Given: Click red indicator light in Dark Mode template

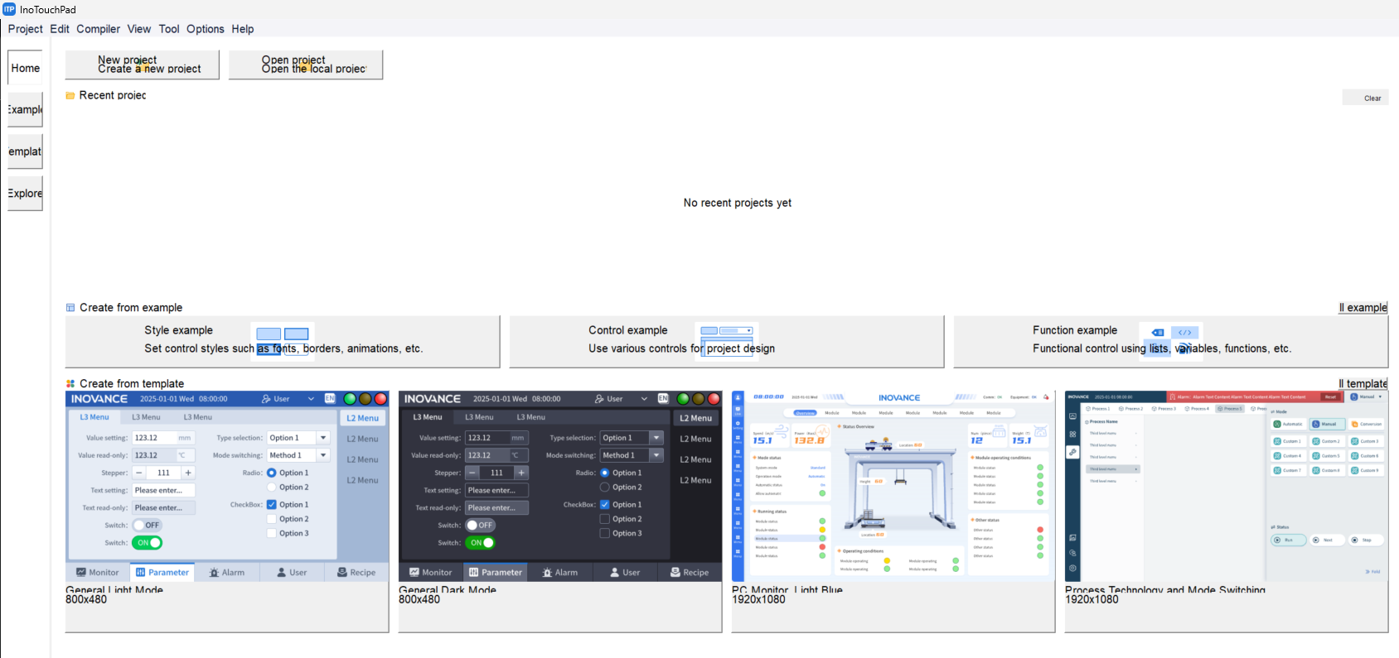Looking at the screenshot, I should point(714,399).
